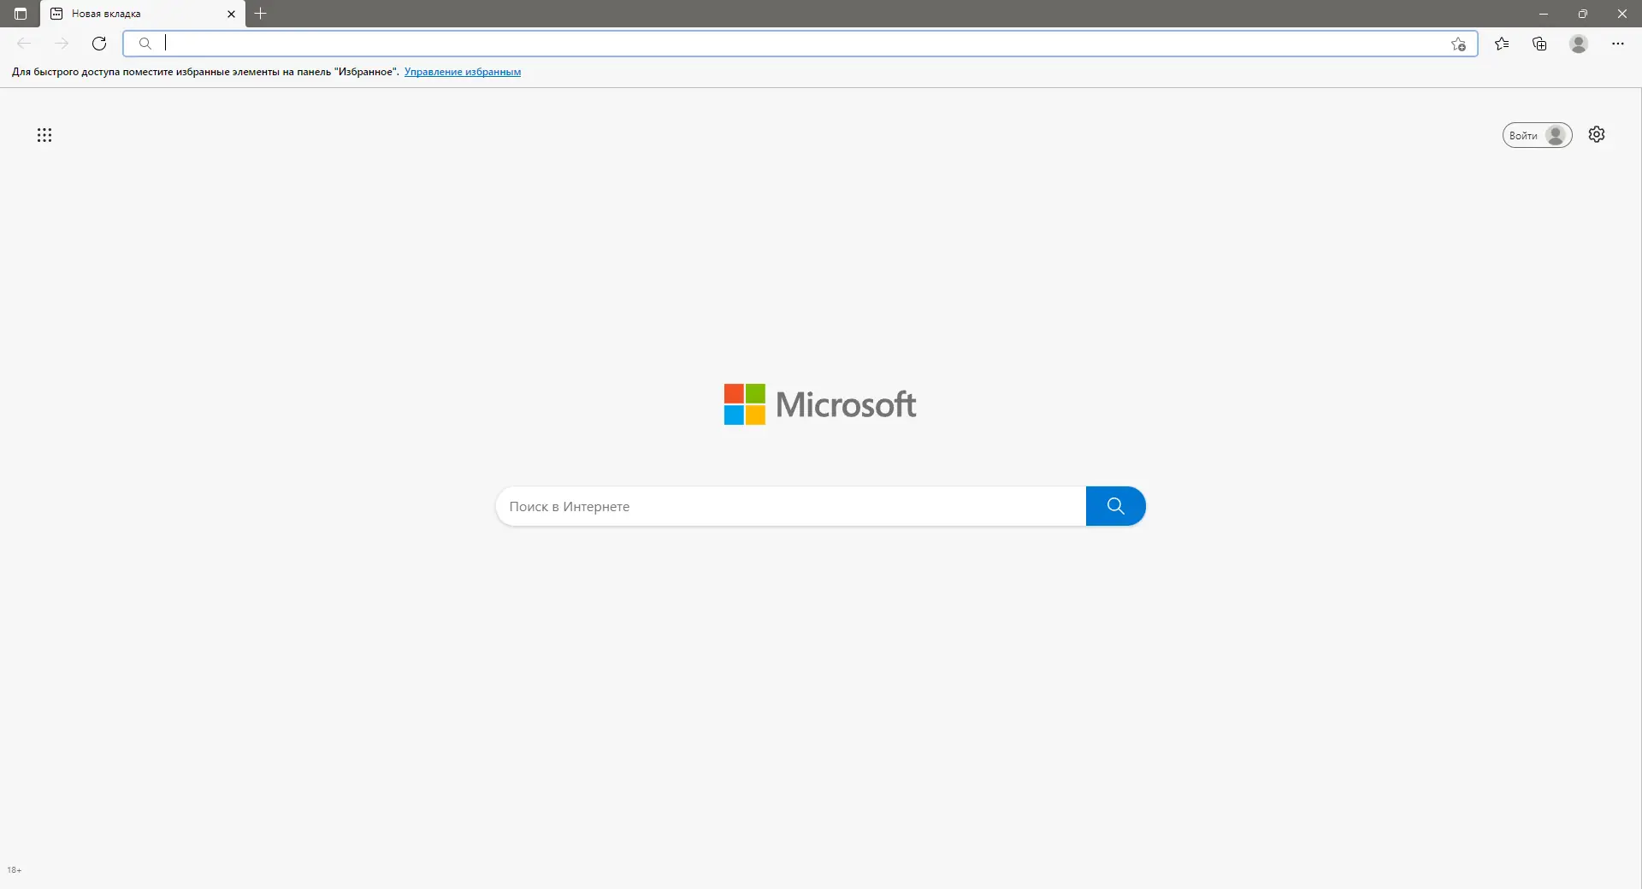This screenshot has width=1642, height=889.
Task: Click the "18+" label
Action: [15, 870]
